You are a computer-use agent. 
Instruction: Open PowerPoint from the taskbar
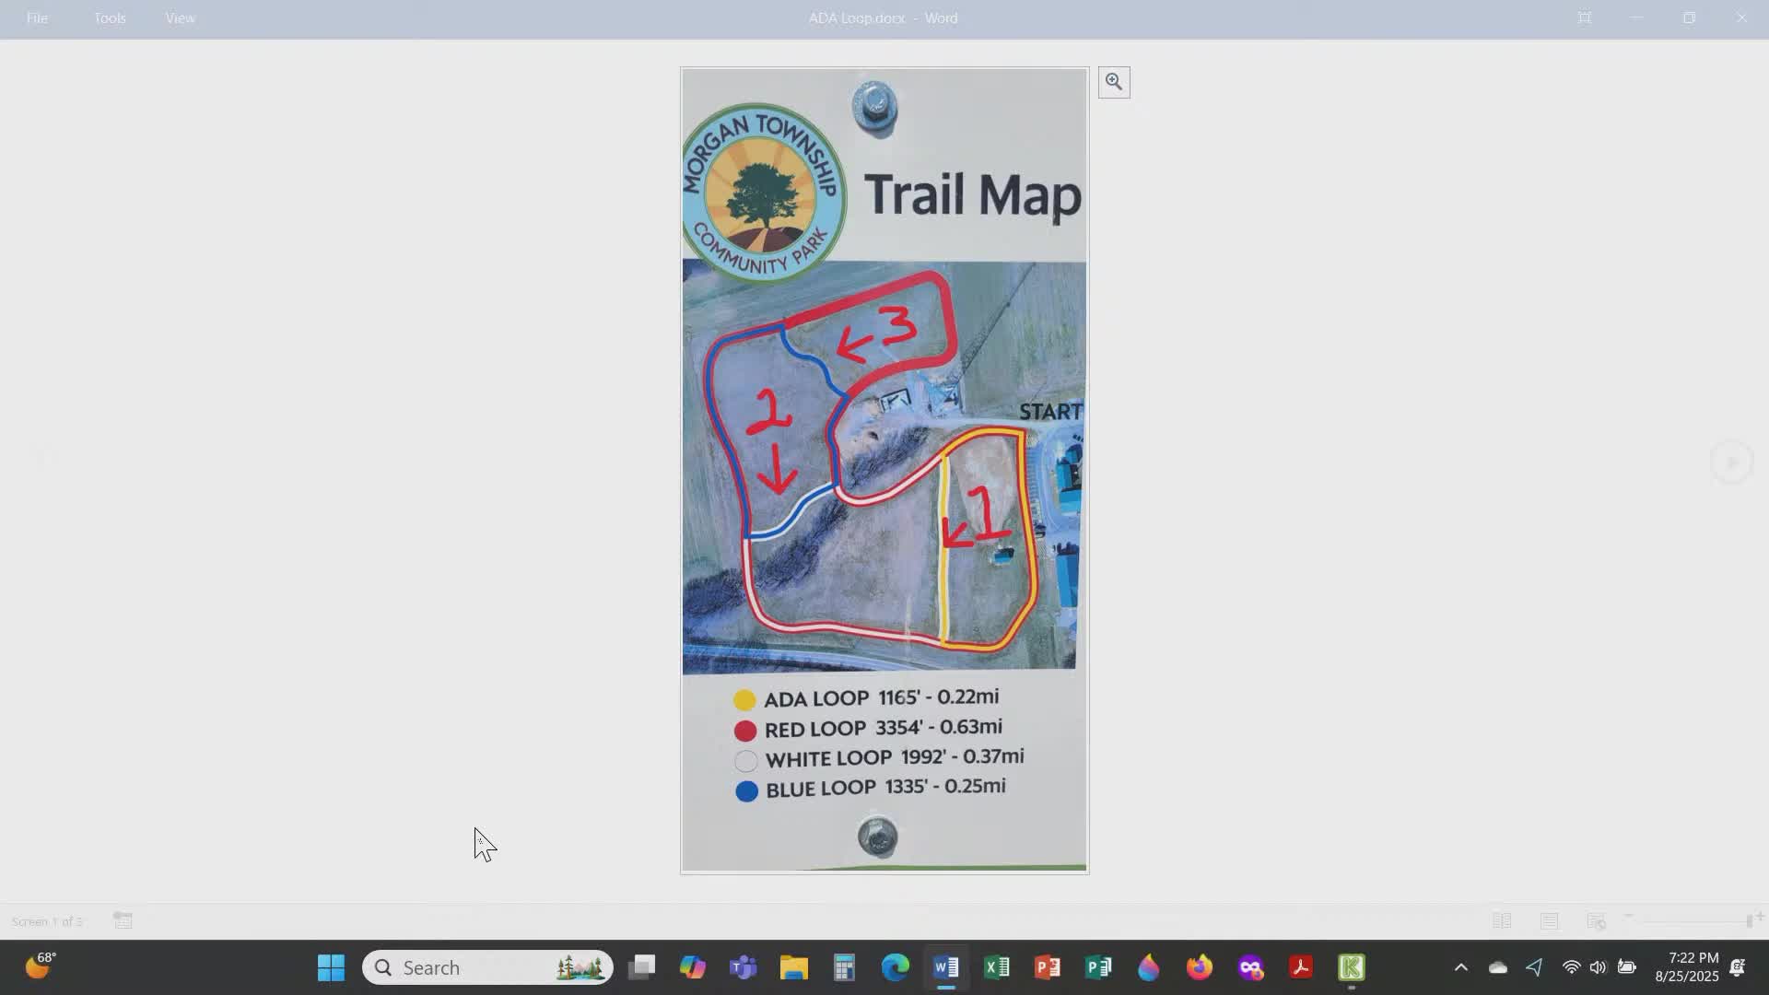point(1048,967)
